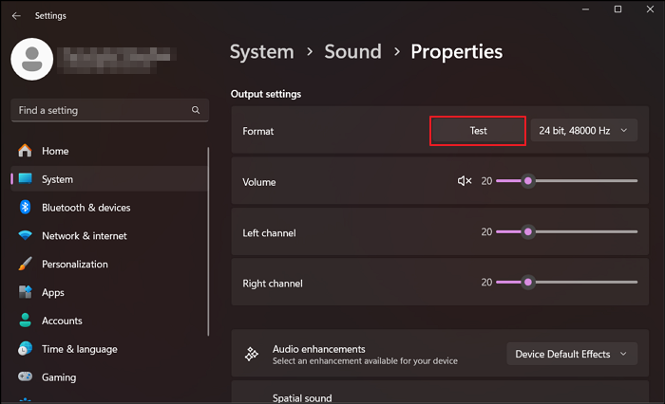Open the 24 bit, 48000 Hz format dropdown
This screenshot has width=665, height=404.
[584, 131]
